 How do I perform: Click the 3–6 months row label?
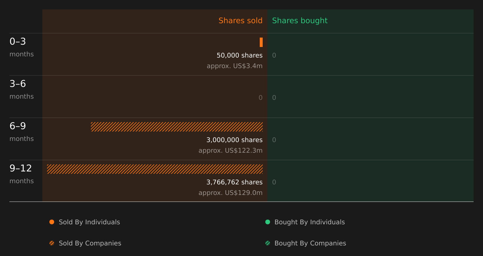[21, 90]
